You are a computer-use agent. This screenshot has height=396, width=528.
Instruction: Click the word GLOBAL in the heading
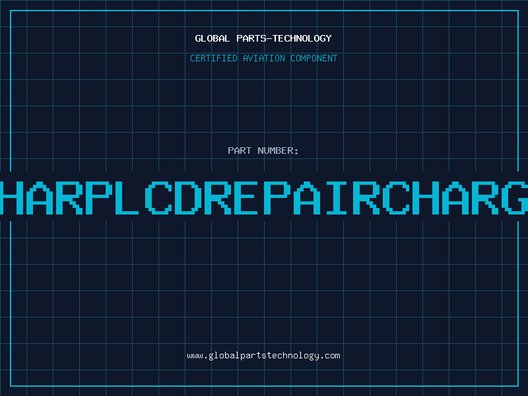coord(213,38)
